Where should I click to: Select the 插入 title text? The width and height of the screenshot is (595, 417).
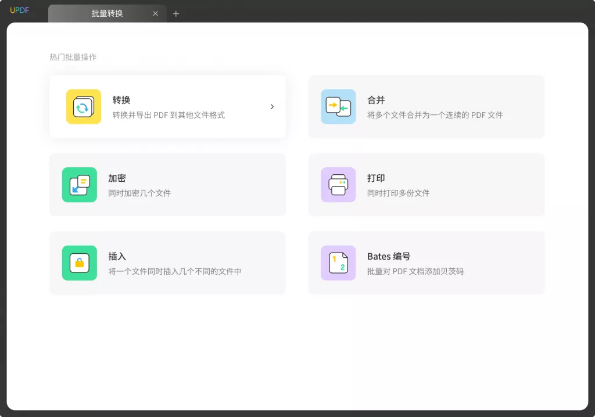(117, 256)
